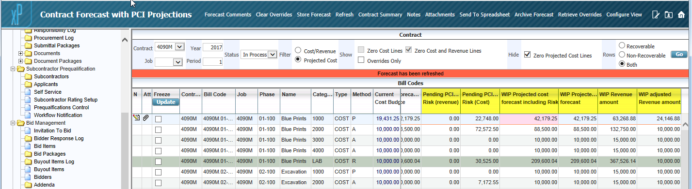This screenshot has width=692, height=189.
Task: Open the Contract 4090M dropdown
Action: 170,47
